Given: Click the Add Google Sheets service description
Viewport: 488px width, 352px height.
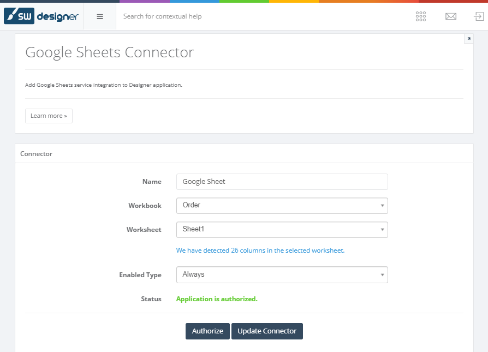Looking at the screenshot, I should coord(104,85).
